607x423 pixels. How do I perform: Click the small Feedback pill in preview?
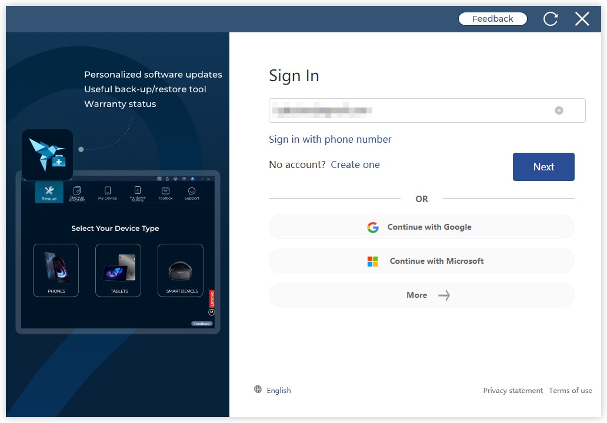point(202,324)
